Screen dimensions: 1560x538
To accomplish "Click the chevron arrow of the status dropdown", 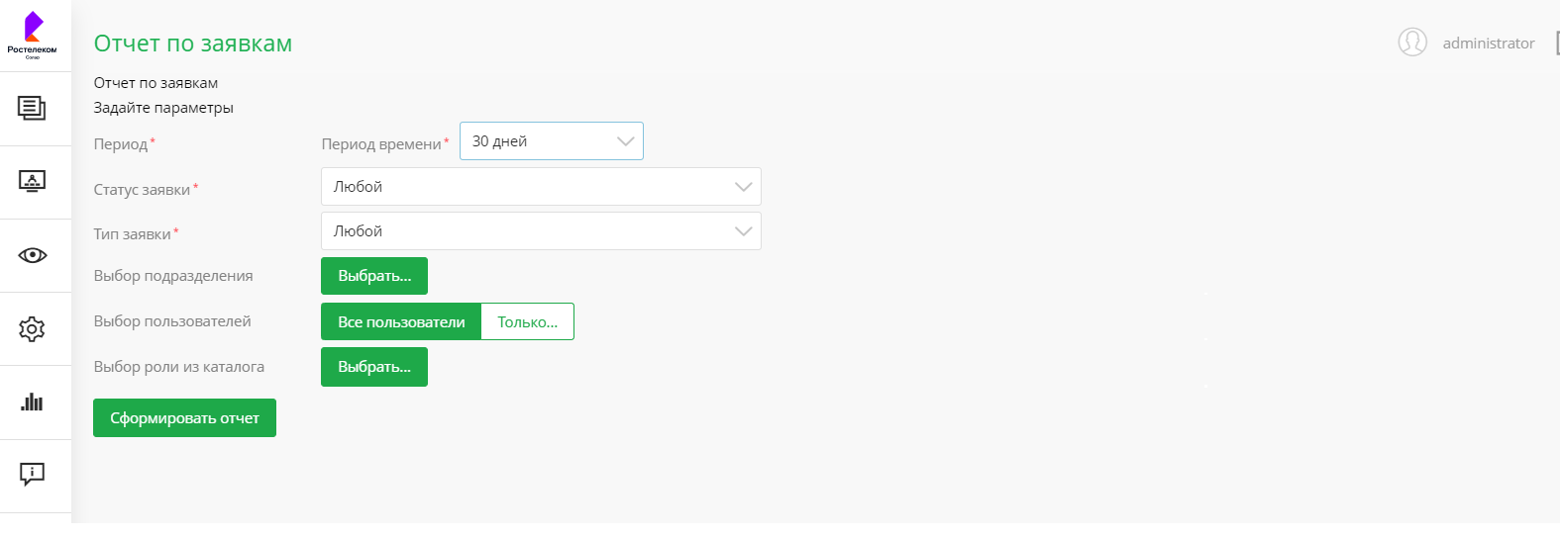I will [743, 187].
